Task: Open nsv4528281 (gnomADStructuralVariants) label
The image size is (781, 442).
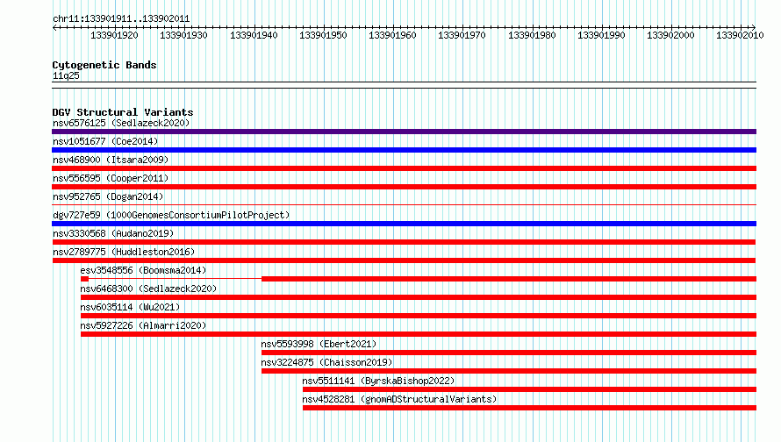Action: tap(399, 399)
